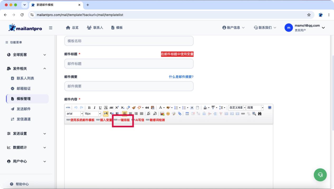This screenshot has height=189, width=334.
Task: Go to 总览 in the top navigation
Action: 72,28
